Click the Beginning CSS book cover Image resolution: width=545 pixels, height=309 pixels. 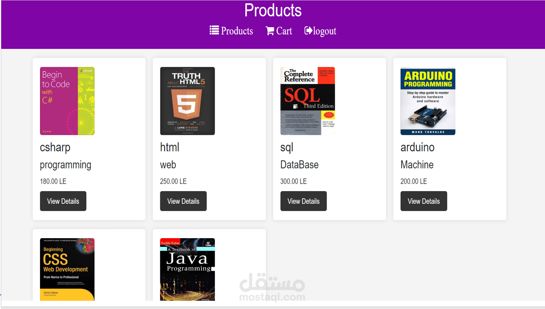[67, 269]
